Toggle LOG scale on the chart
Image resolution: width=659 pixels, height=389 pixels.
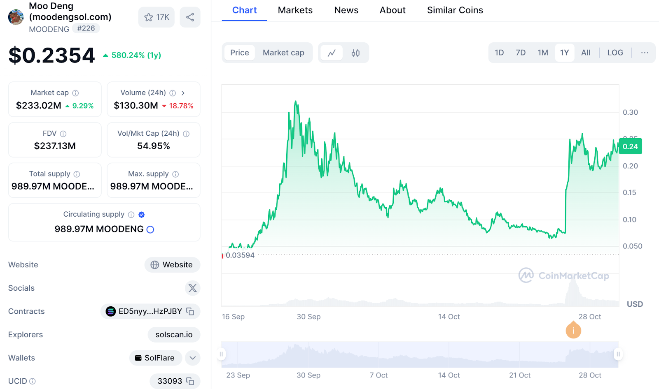(615, 53)
